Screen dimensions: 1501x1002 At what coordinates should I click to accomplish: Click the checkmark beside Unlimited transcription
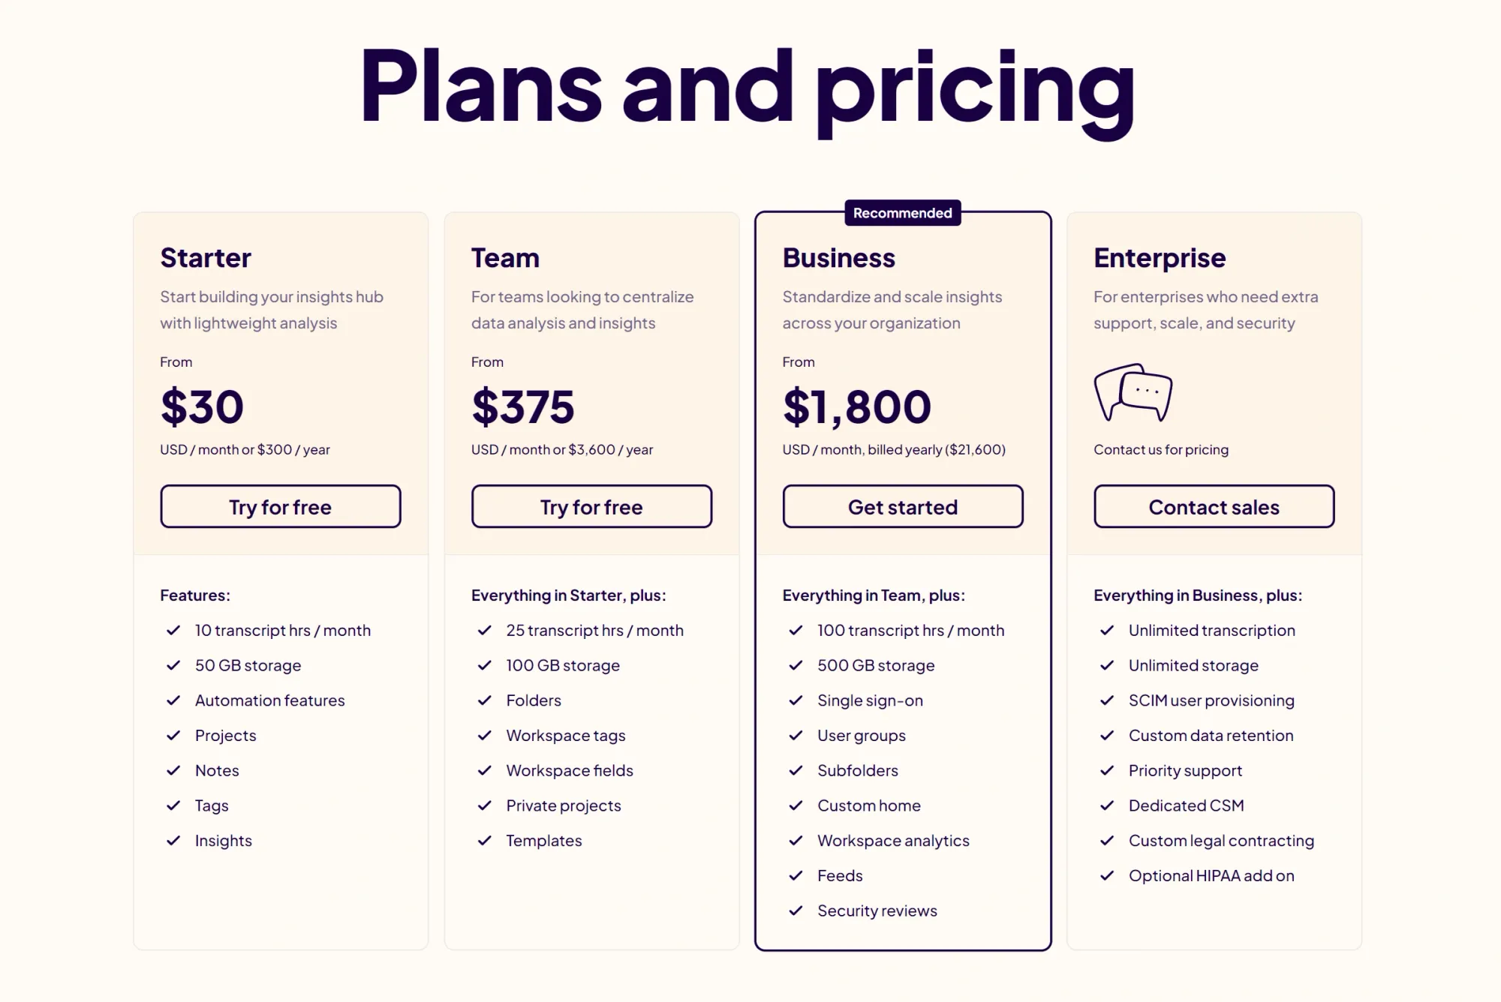(x=1107, y=630)
